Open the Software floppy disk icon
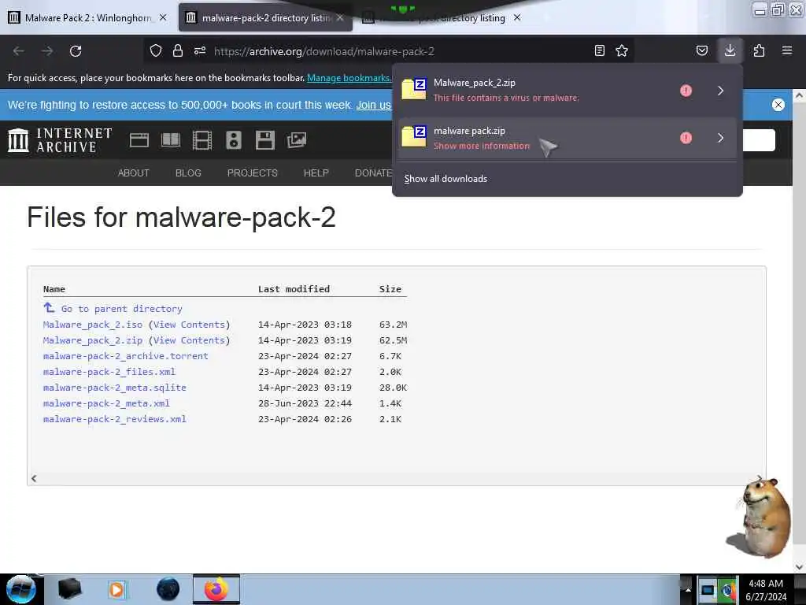 [x=264, y=140]
